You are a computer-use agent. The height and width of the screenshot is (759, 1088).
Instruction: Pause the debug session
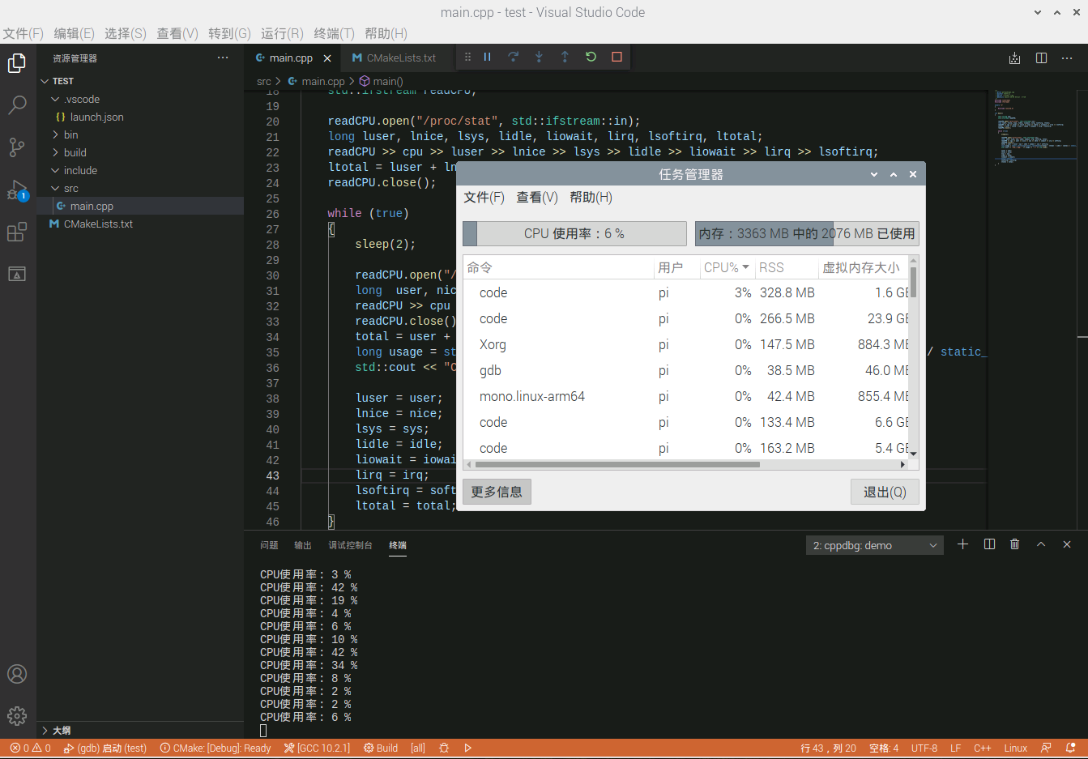pos(487,57)
